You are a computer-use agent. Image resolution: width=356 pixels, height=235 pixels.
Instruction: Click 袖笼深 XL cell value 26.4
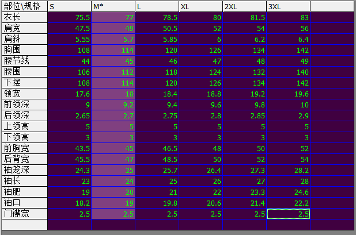click(201, 170)
